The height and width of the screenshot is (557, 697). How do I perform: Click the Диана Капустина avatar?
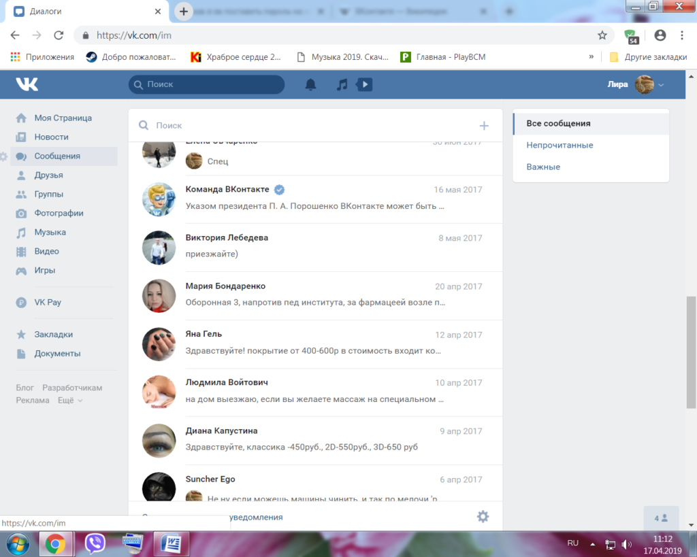(159, 441)
